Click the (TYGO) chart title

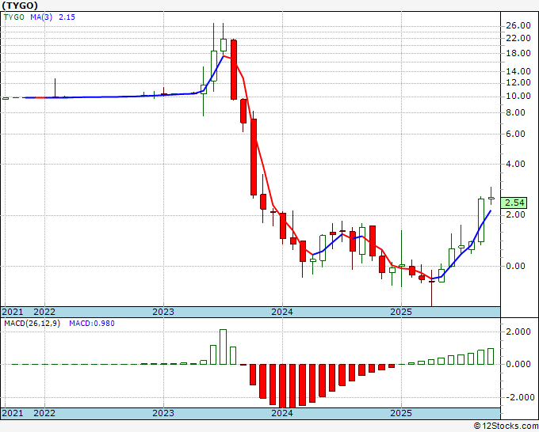click(x=20, y=6)
